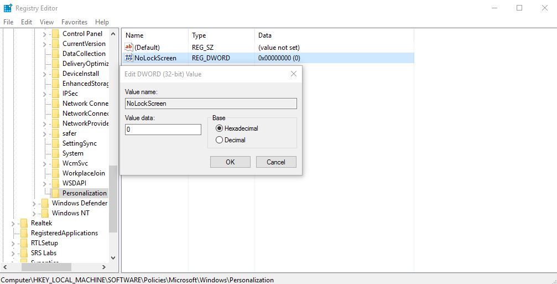
Task: Expand the CurrentVersion key
Action: point(44,44)
